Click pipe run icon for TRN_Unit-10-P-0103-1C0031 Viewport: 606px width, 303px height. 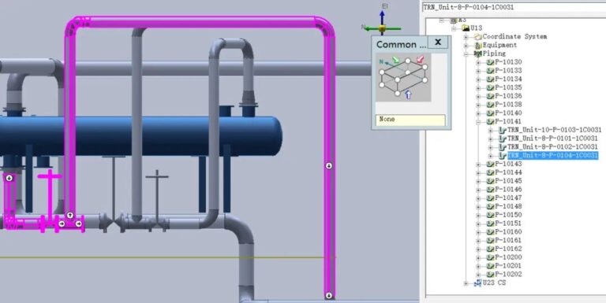[503, 130]
